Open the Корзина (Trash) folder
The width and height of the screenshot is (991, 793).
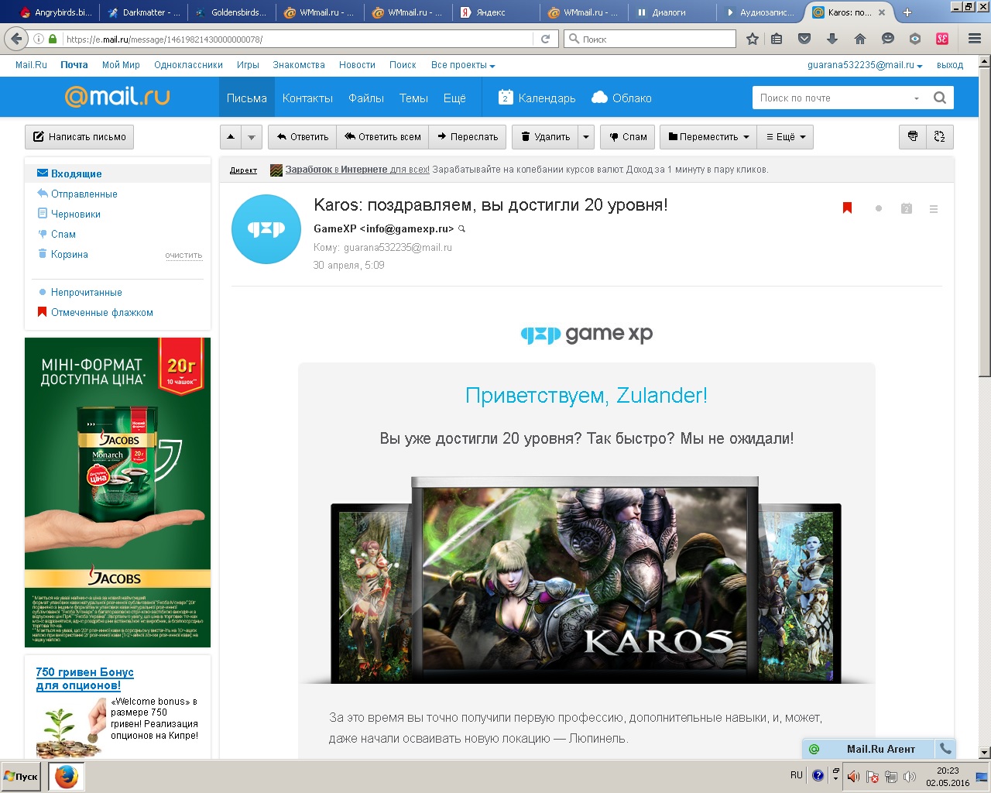[70, 254]
